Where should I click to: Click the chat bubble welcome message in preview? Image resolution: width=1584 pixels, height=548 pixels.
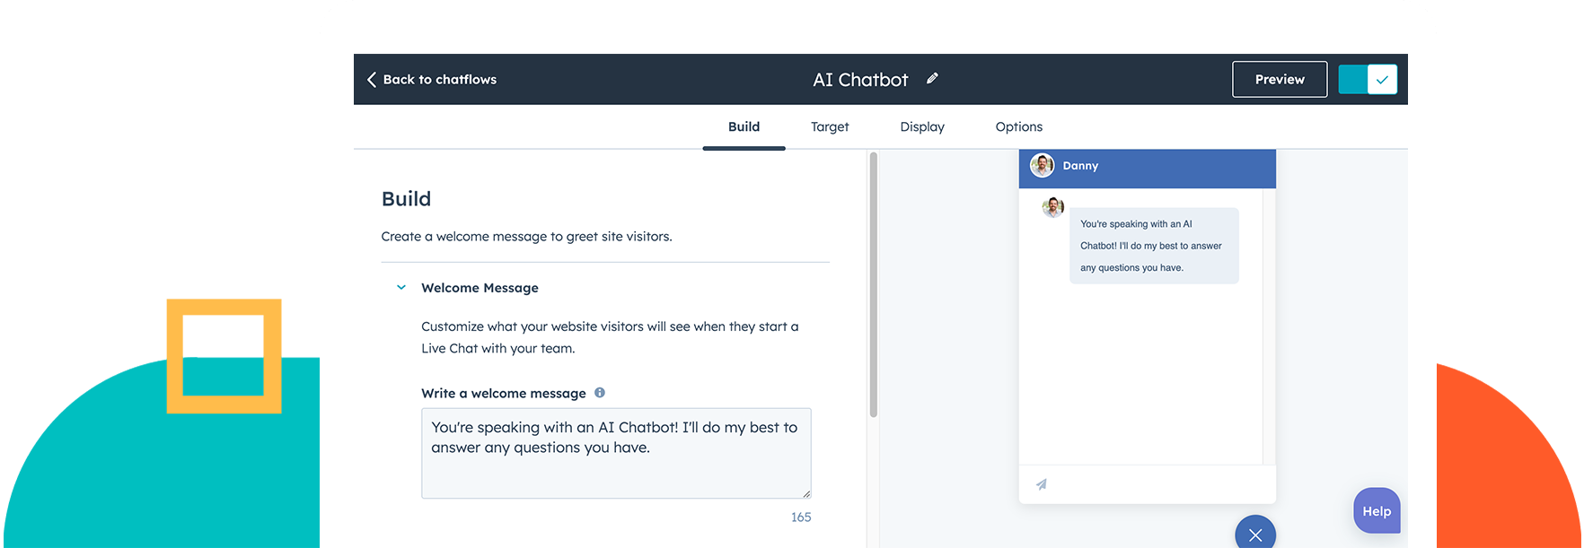[1154, 246]
